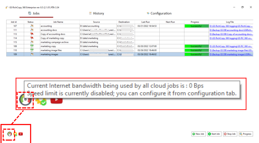259x143 pixels.
Task: Click the Start Job button
Action: (x=214, y=134)
